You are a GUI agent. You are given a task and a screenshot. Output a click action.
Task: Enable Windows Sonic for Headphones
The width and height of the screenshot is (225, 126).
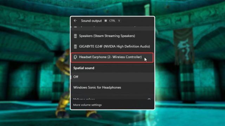click(x=112, y=87)
